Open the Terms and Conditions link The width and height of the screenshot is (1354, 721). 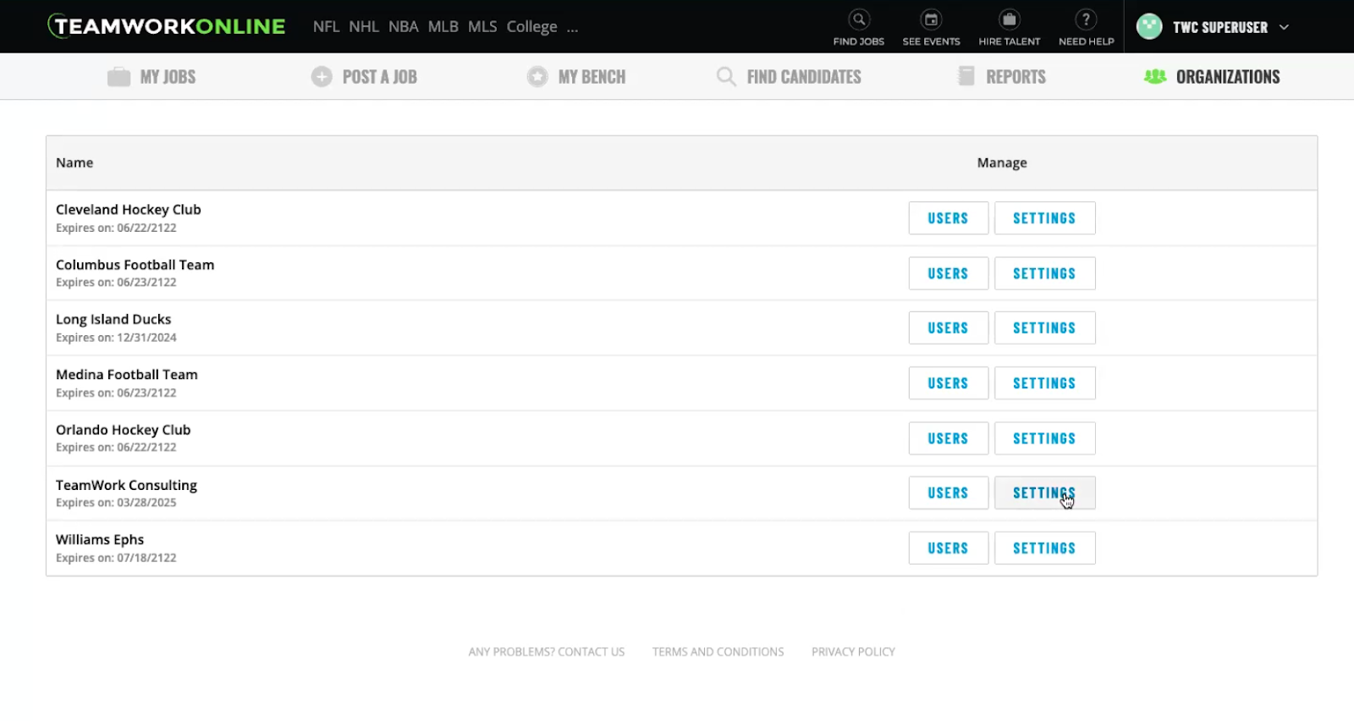(x=718, y=652)
